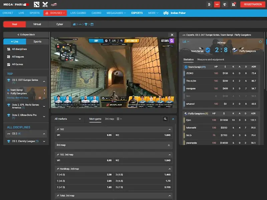Close the video stream panel
267x200 pixels.
point(172,35)
